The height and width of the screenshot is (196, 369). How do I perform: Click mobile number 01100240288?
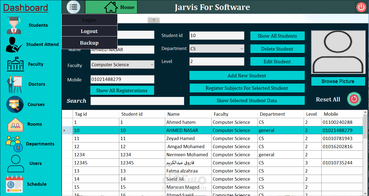coord(342,122)
